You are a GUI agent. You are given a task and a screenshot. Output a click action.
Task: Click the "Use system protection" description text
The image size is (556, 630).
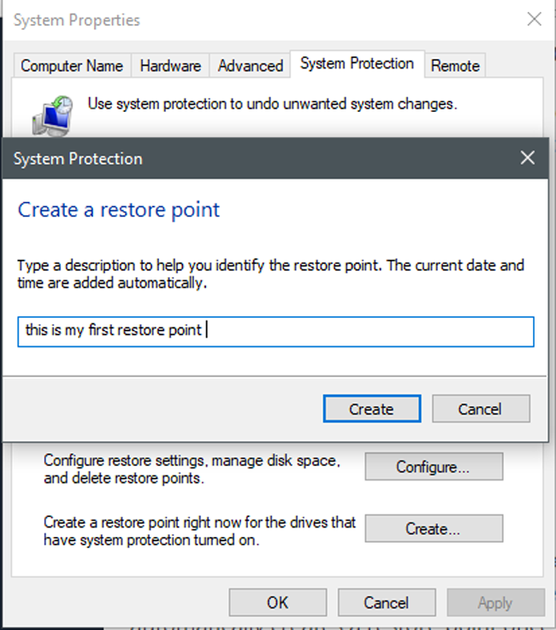click(272, 105)
